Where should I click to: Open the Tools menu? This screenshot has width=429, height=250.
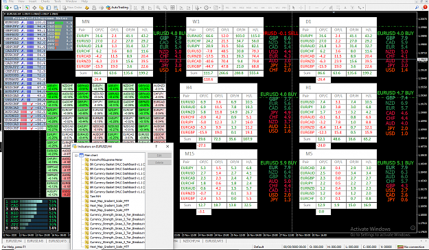(58, 1)
